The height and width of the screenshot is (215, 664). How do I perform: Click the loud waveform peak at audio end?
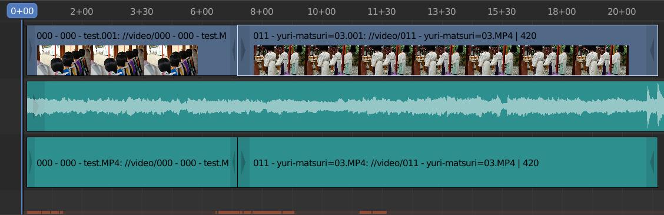pyautogui.click(x=655, y=106)
